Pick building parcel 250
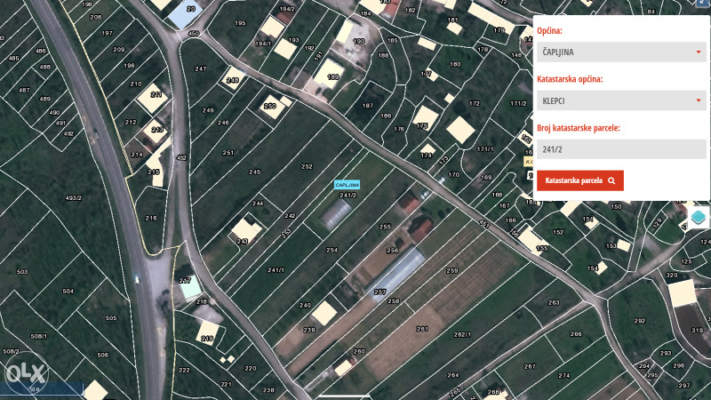The image size is (711, 400). 270,106
